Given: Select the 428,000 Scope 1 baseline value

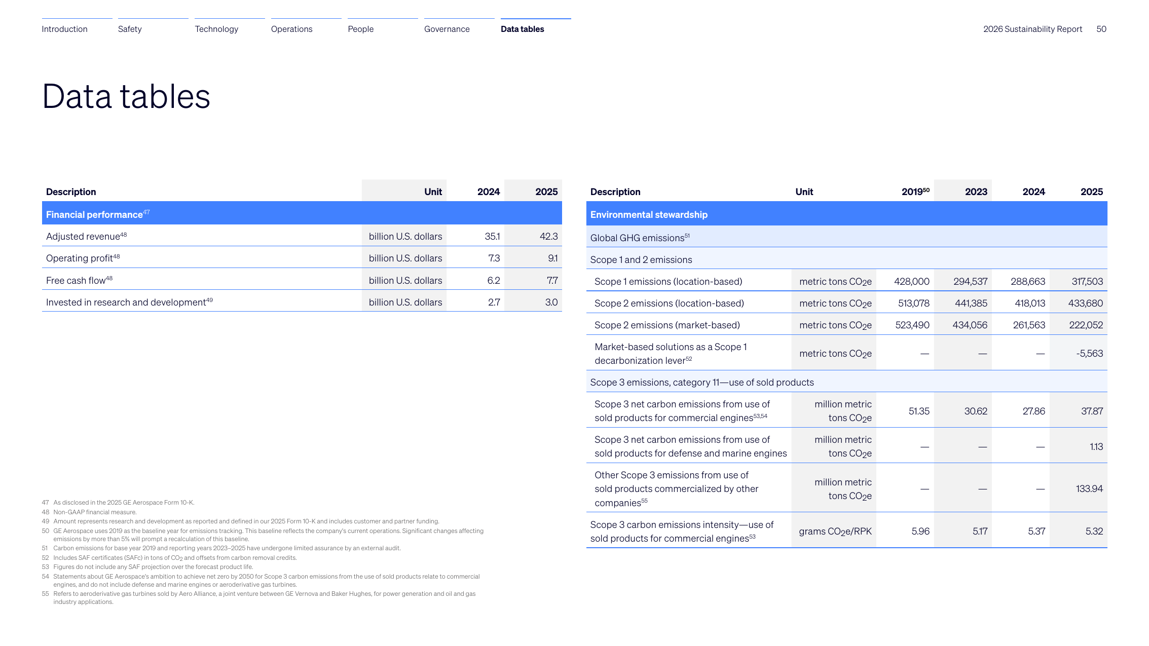Looking at the screenshot, I should tap(911, 281).
